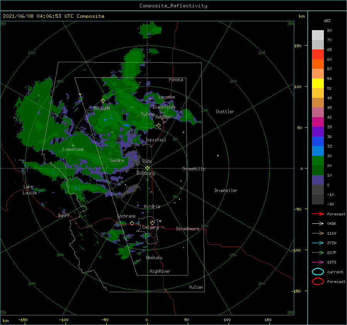
Task: Click the Olds town label
Action: coord(147,161)
